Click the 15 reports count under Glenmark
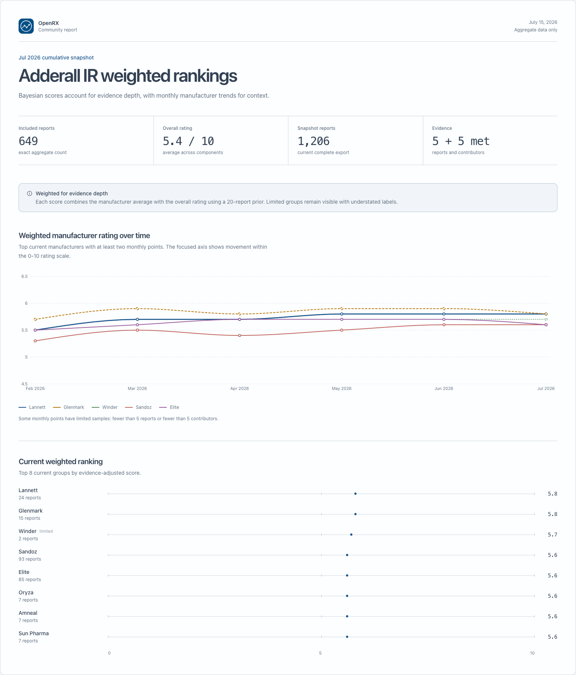This screenshot has height=675, width=576. pos(29,518)
